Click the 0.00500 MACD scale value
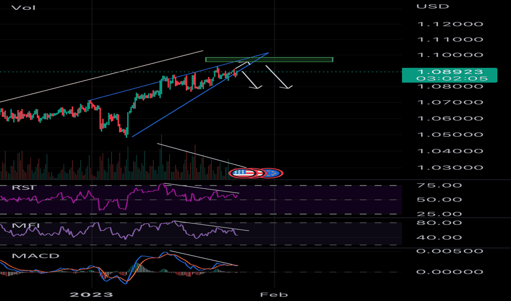Viewport: 511px width, 301px height. click(x=450, y=251)
